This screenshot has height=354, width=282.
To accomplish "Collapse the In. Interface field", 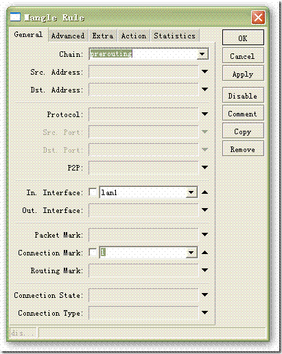I will 204,192.
